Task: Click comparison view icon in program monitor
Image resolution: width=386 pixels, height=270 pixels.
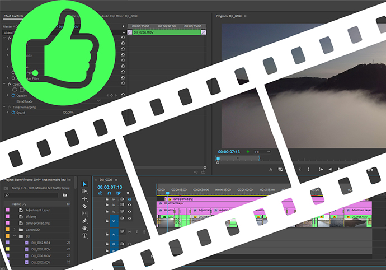Action: pos(280,170)
